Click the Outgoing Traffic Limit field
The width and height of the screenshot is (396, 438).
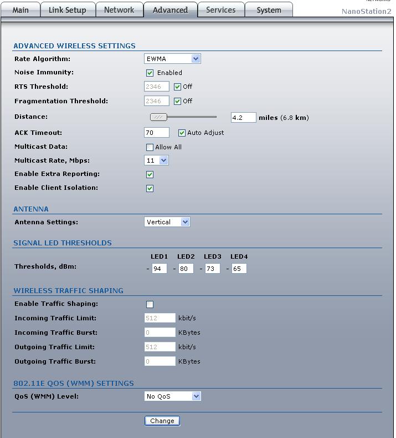click(160, 347)
